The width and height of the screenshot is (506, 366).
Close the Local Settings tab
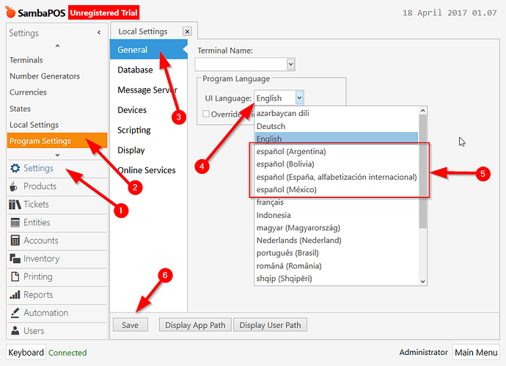[x=187, y=32]
